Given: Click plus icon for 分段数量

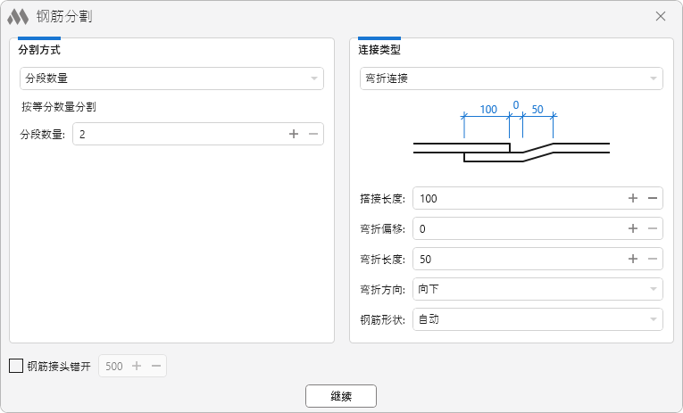Looking at the screenshot, I should click(294, 134).
